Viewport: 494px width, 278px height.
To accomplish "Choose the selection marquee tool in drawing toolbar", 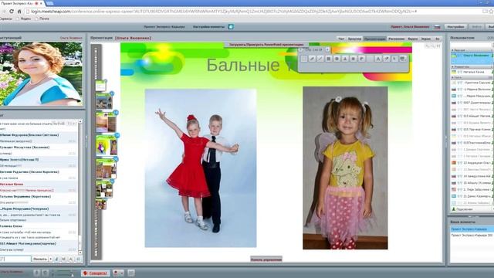I will point(304,59).
